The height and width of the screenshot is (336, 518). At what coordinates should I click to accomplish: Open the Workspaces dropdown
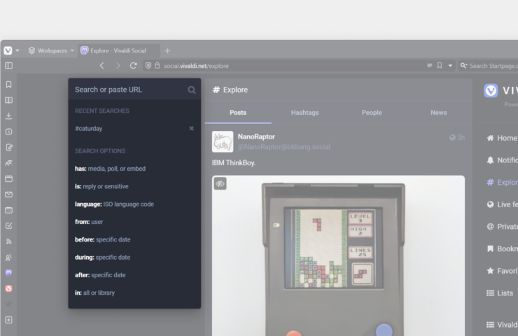(x=51, y=50)
